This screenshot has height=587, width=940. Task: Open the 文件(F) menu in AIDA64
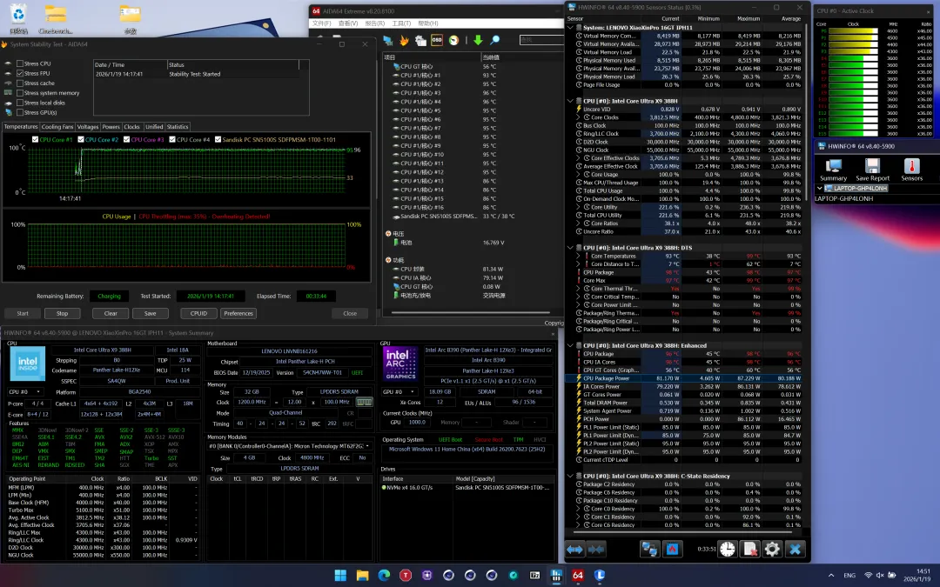[x=321, y=23]
